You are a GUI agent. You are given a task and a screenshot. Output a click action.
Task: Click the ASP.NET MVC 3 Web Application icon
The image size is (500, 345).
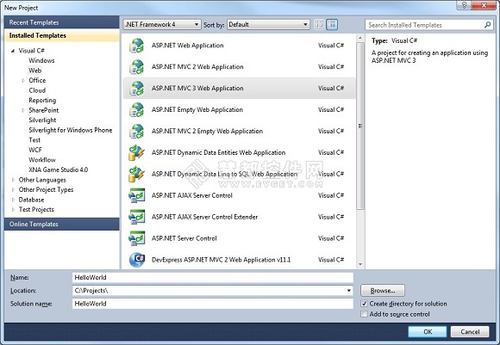pyautogui.click(x=137, y=88)
